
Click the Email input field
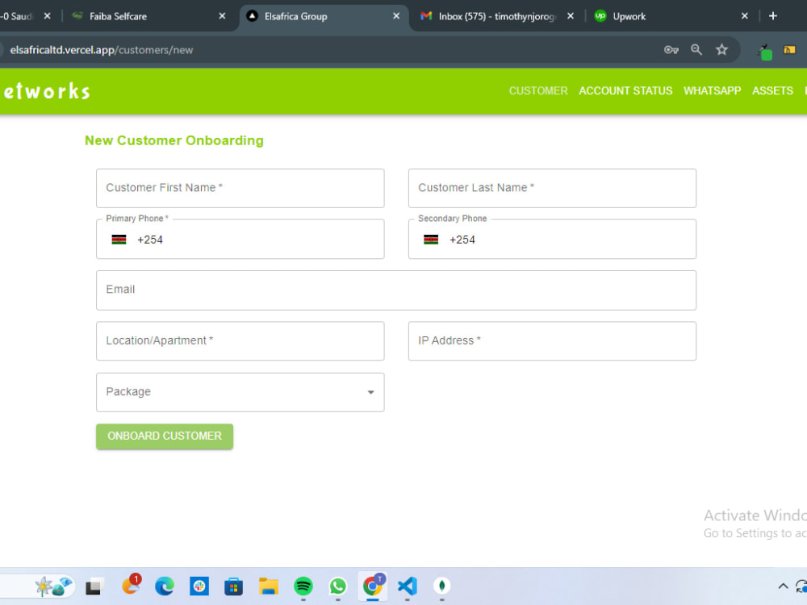tap(395, 290)
